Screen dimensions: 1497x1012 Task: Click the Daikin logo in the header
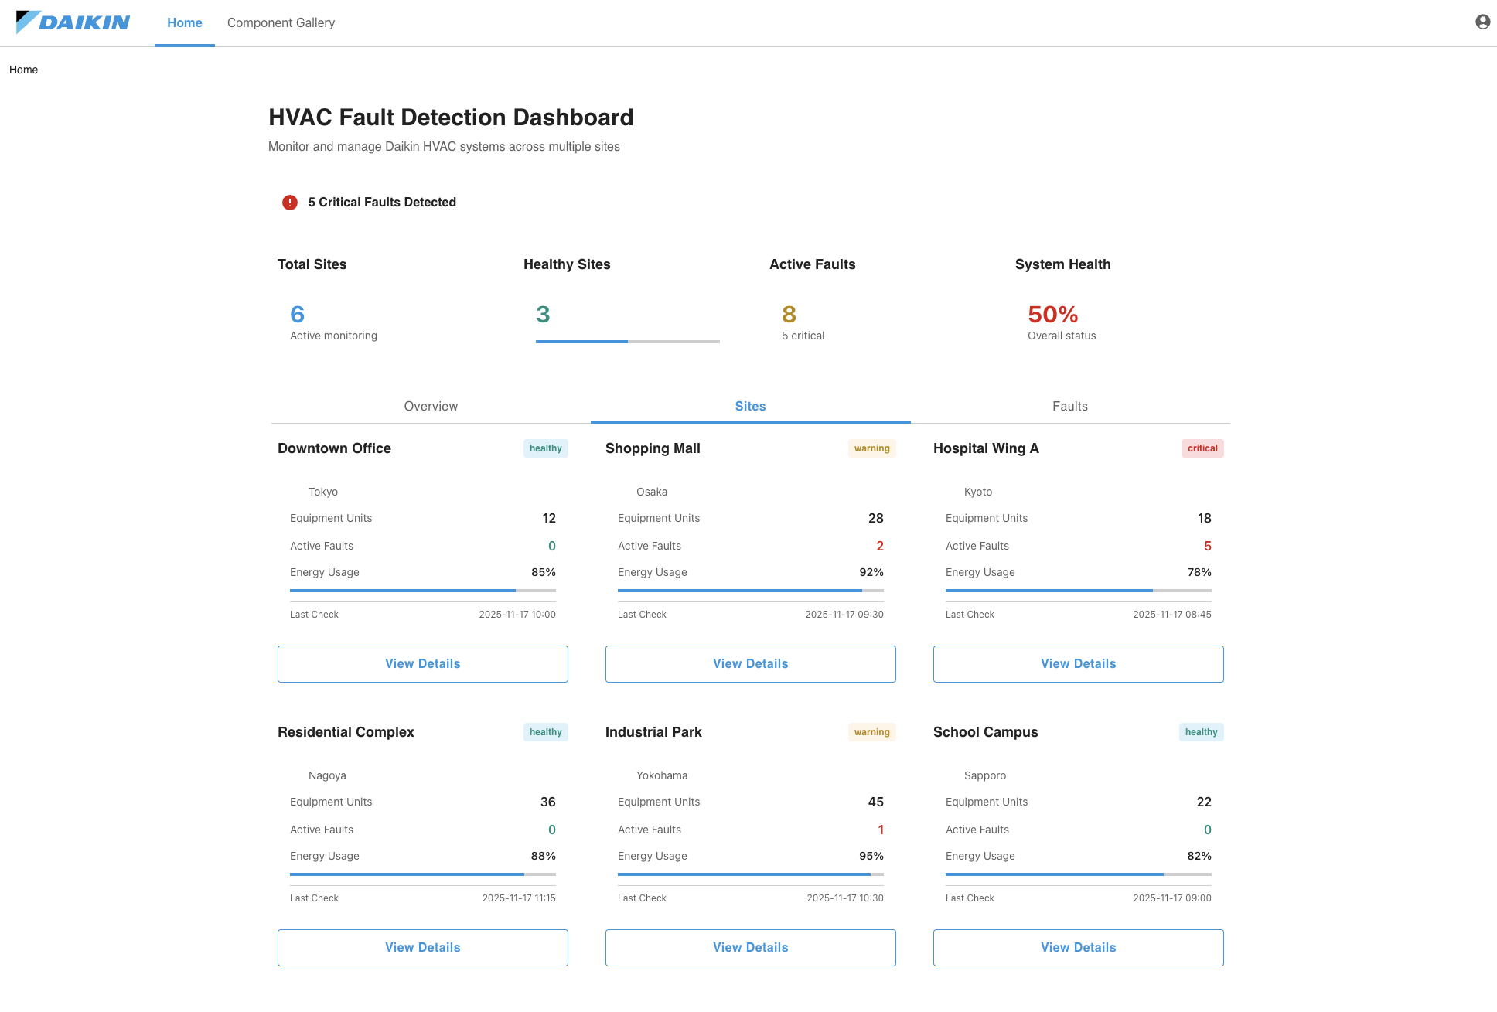pos(73,22)
